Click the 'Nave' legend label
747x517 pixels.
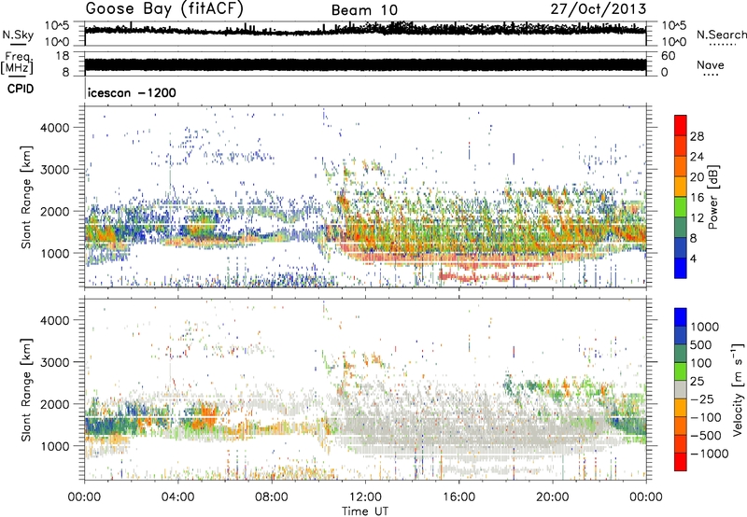711,64
